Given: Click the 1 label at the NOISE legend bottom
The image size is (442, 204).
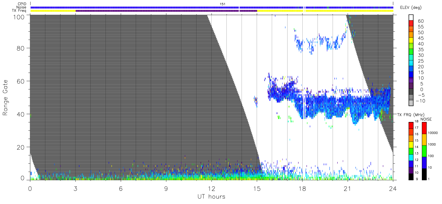Looking at the screenshot, I should click(429, 179).
